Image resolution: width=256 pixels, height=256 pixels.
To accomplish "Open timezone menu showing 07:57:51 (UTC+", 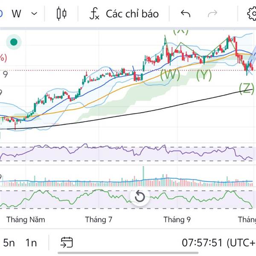I will click(218, 243).
